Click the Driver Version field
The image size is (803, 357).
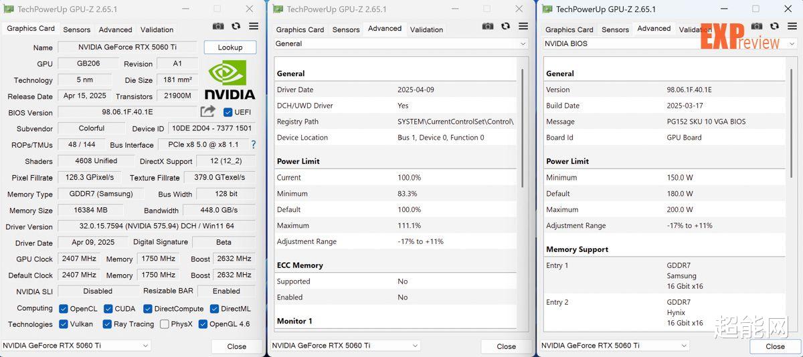[157, 227]
